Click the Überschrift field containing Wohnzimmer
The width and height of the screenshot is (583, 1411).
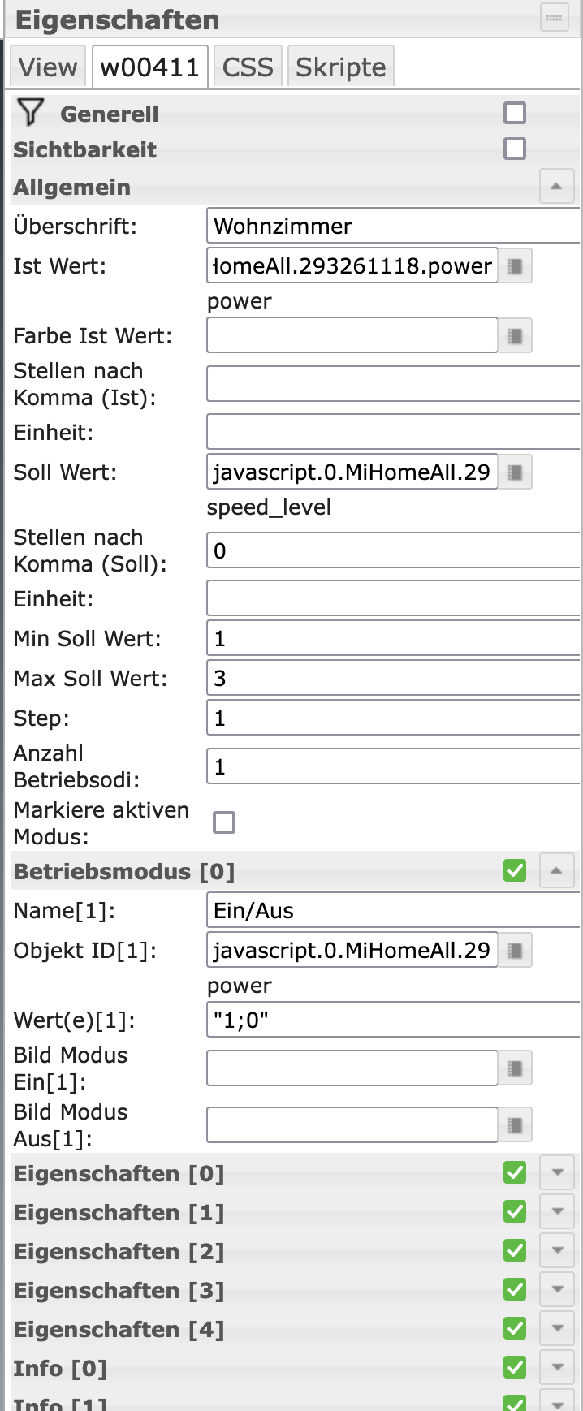pyautogui.click(x=394, y=227)
